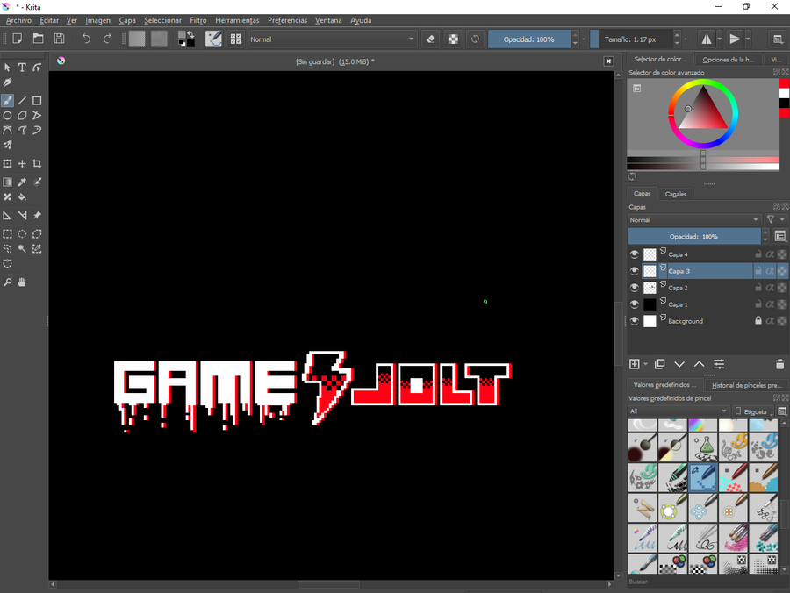Open the Herramientas menu

[x=237, y=20]
